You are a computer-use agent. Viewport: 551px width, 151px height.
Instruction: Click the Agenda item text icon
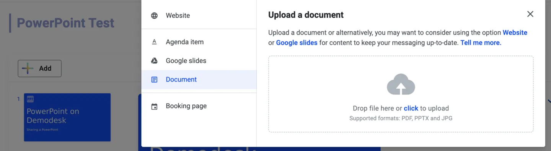pyautogui.click(x=154, y=42)
